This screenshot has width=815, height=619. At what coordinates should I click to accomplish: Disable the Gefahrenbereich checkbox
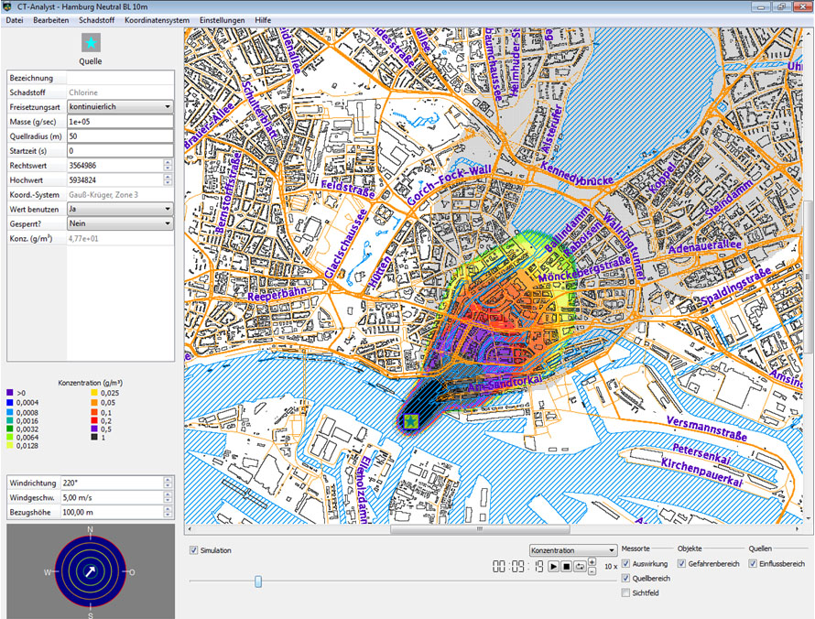(682, 564)
